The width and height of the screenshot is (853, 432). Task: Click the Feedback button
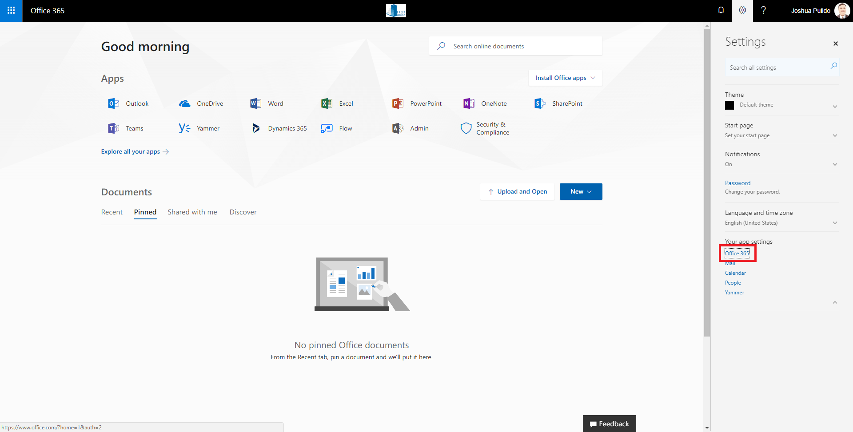coord(609,424)
